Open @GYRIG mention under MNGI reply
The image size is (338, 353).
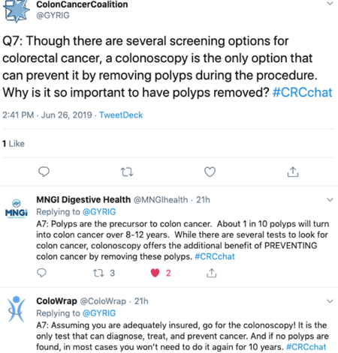click(99, 212)
